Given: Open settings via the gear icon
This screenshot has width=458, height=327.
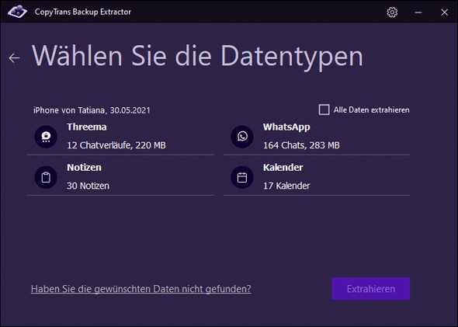Looking at the screenshot, I should (x=392, y=12).
